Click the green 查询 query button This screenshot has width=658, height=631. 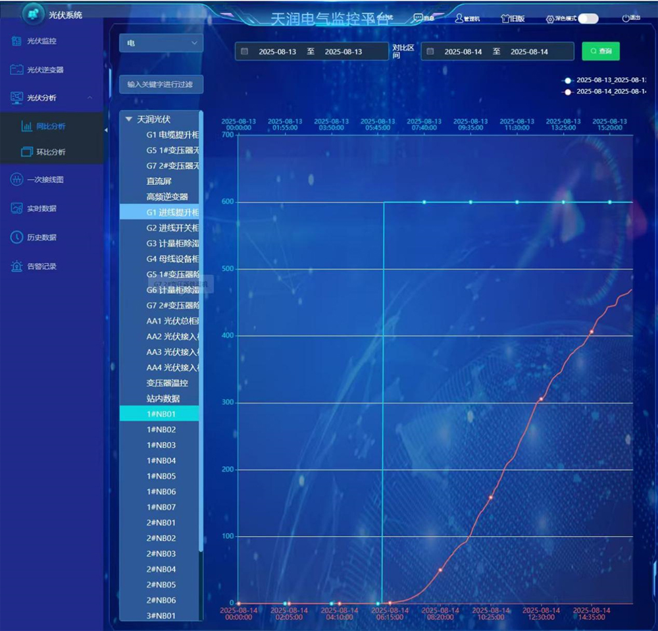coord(602,51)
